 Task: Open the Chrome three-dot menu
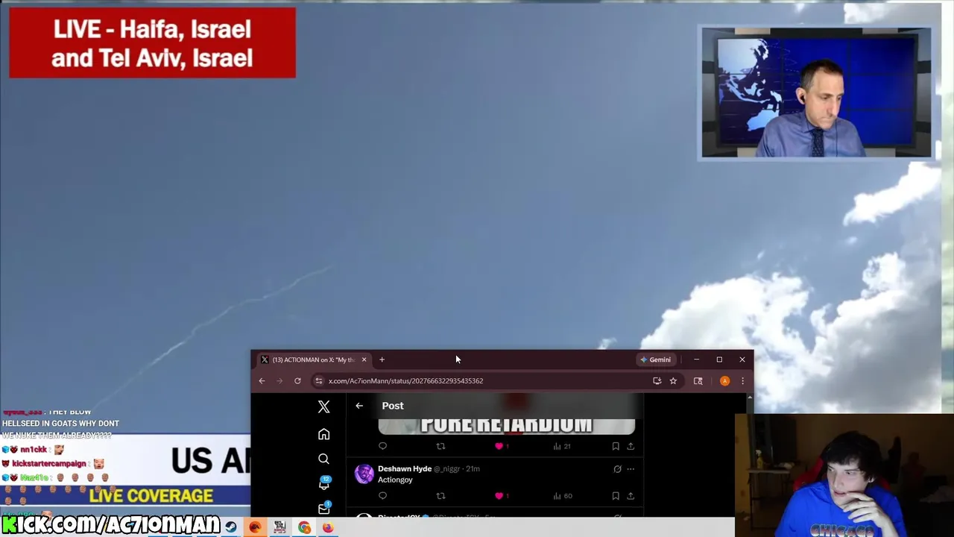(x=742, y=381)
